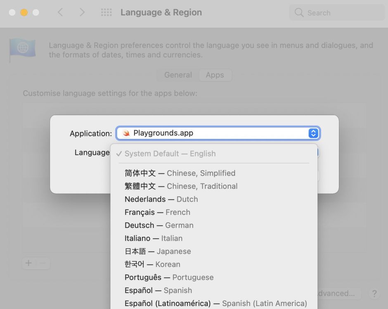
Task: Open the Application pop-up menu arrows
Action: point(313,133)
